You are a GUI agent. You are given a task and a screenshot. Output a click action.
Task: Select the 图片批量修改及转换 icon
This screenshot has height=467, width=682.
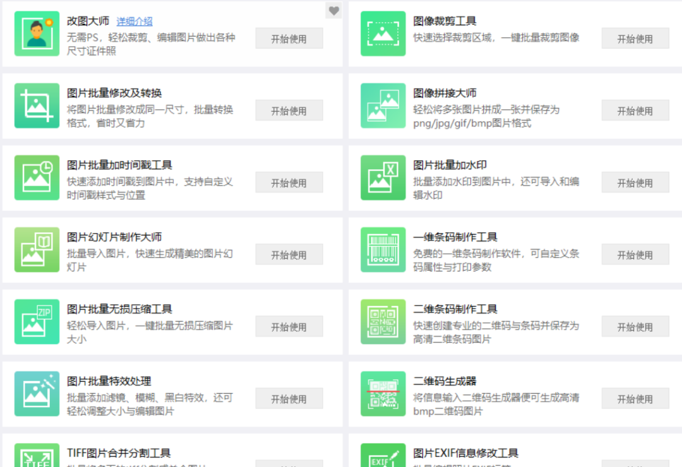pos(37,105)
